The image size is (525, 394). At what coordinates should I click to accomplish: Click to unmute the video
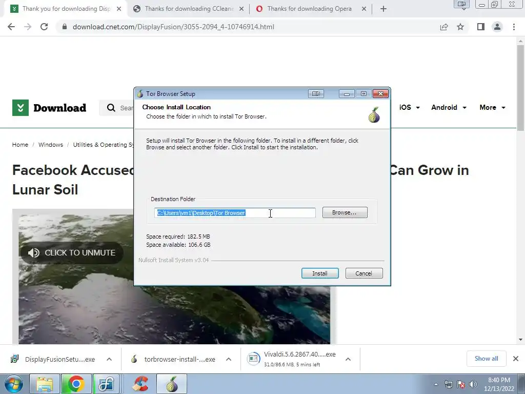click(x=72, y=252)
